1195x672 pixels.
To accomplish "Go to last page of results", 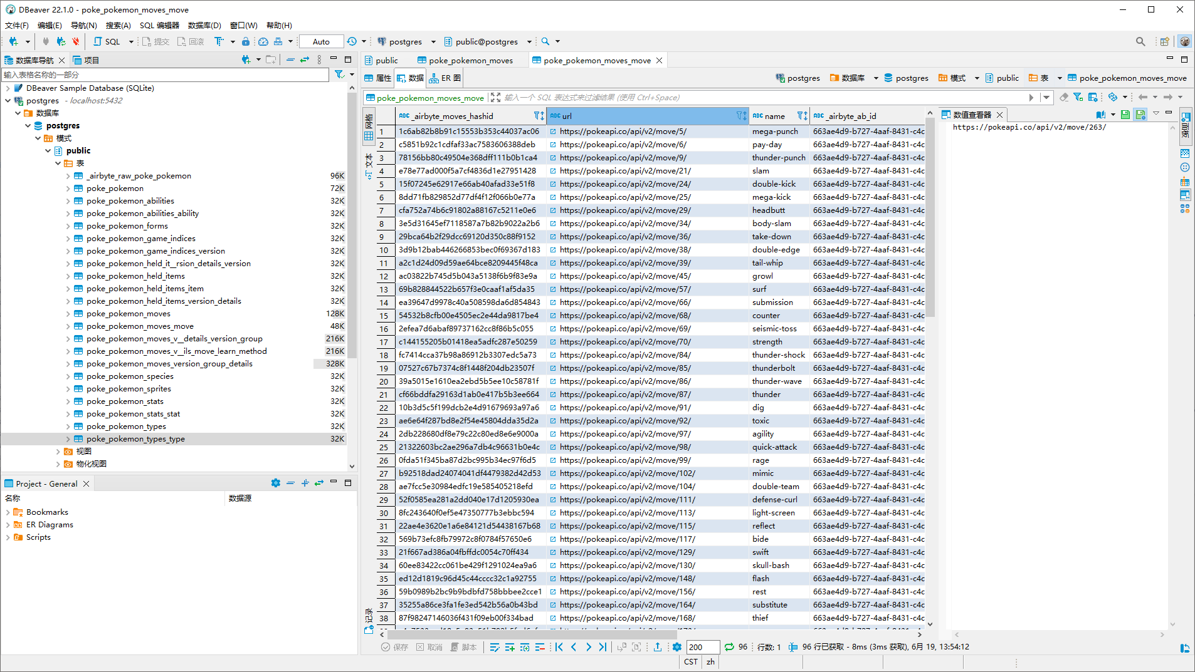I will point(603,647).
